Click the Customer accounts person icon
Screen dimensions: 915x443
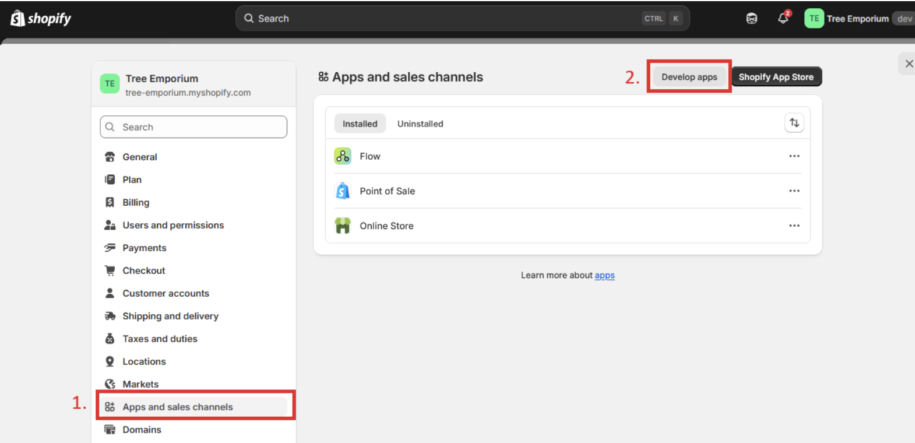(110, 293)
